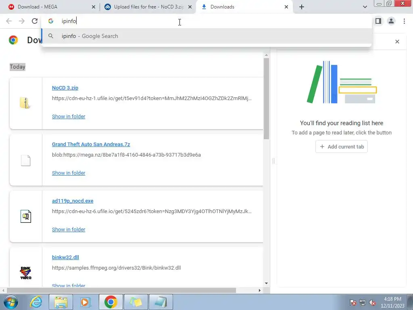
Task: Click the Chrome logo beside Downloads heading
Action: tap(13, 40)
